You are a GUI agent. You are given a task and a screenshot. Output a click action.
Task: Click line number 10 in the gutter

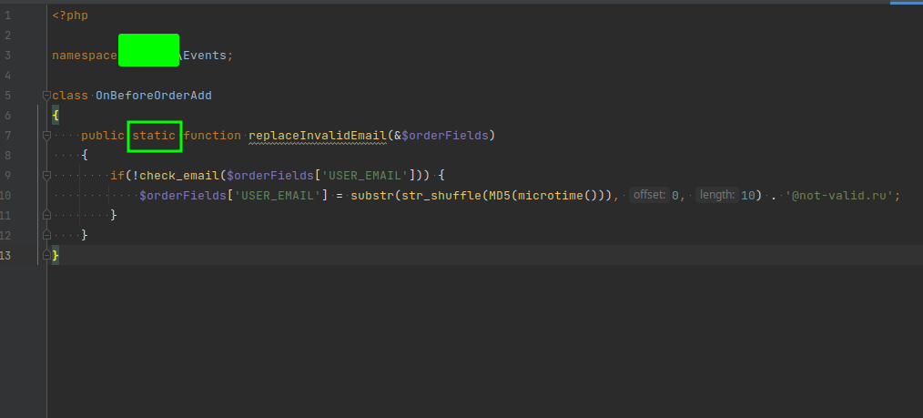5,196
